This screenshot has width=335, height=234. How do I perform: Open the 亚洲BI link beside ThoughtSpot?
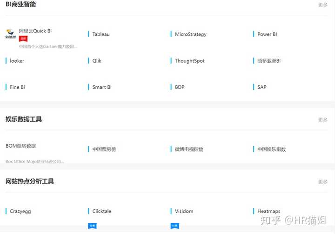pyautogui.click(x=269, y=61)
